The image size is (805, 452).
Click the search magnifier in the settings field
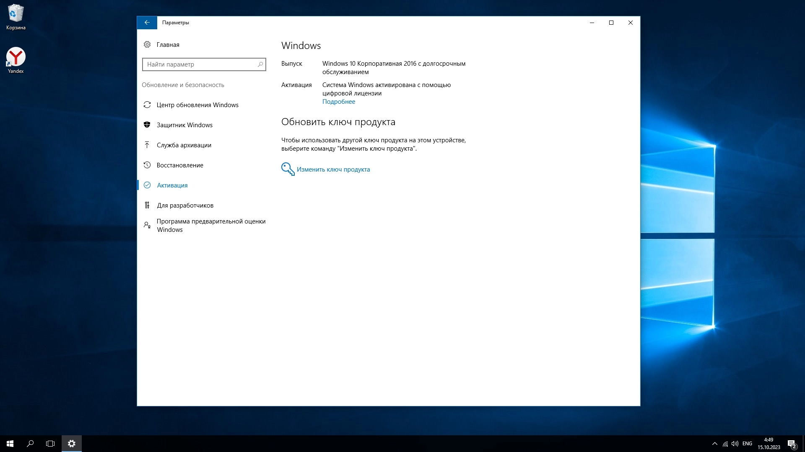260,64
